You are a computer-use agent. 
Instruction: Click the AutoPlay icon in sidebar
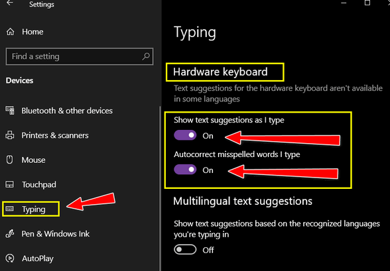10,258
